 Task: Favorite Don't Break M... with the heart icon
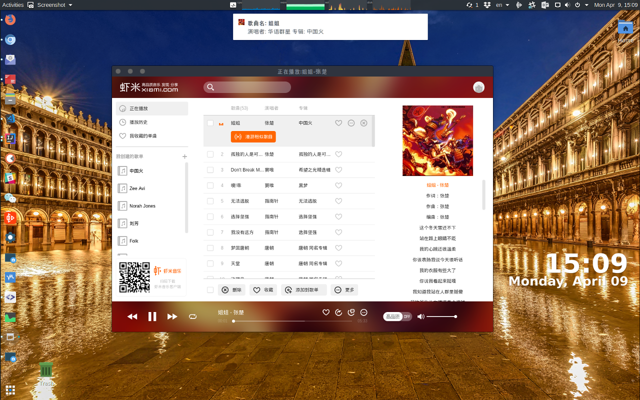pyautogui.click(x=338, y=170)
